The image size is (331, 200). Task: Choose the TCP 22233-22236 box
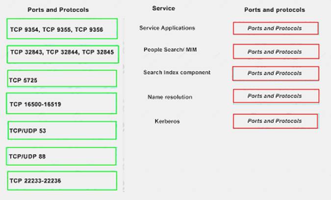point(62,181)
